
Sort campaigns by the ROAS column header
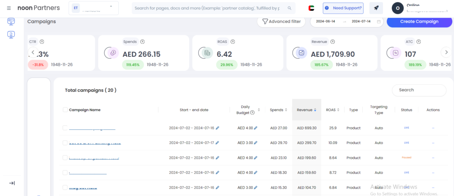pyautogui.click(x=333, y=110)
